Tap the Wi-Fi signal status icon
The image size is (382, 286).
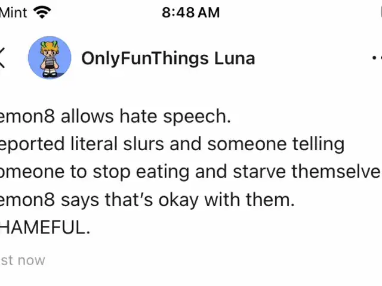[42, 12]
